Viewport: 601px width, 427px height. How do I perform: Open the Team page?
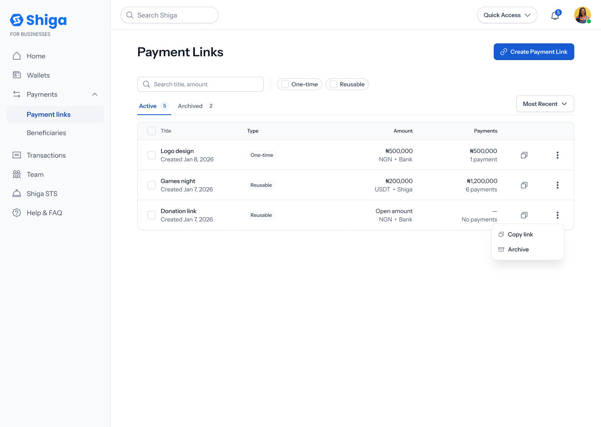(35, 174)
